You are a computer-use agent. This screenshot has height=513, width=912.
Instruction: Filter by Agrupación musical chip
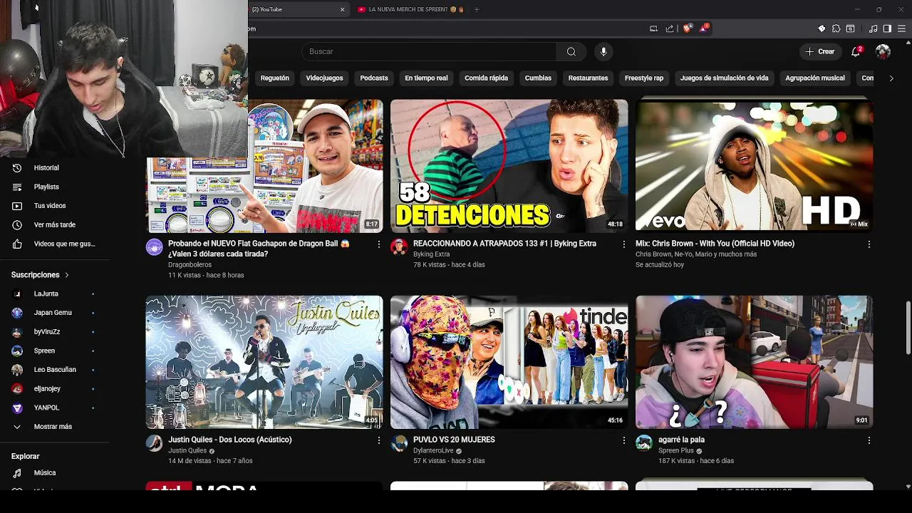(815, 78)
